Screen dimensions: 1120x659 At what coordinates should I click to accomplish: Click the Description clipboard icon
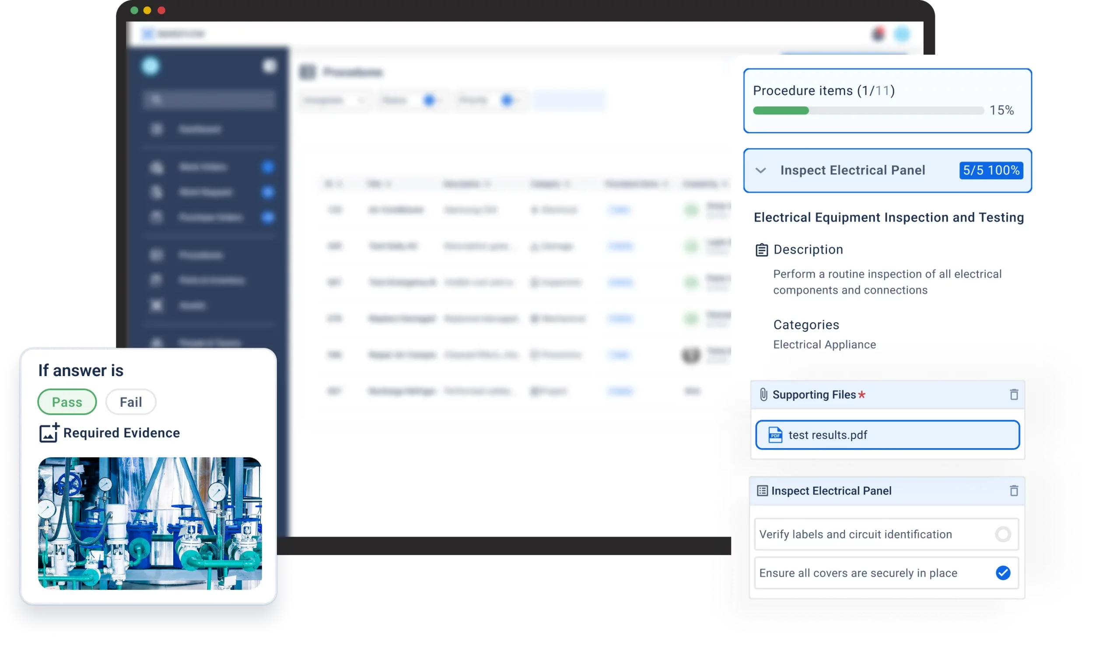761,250
